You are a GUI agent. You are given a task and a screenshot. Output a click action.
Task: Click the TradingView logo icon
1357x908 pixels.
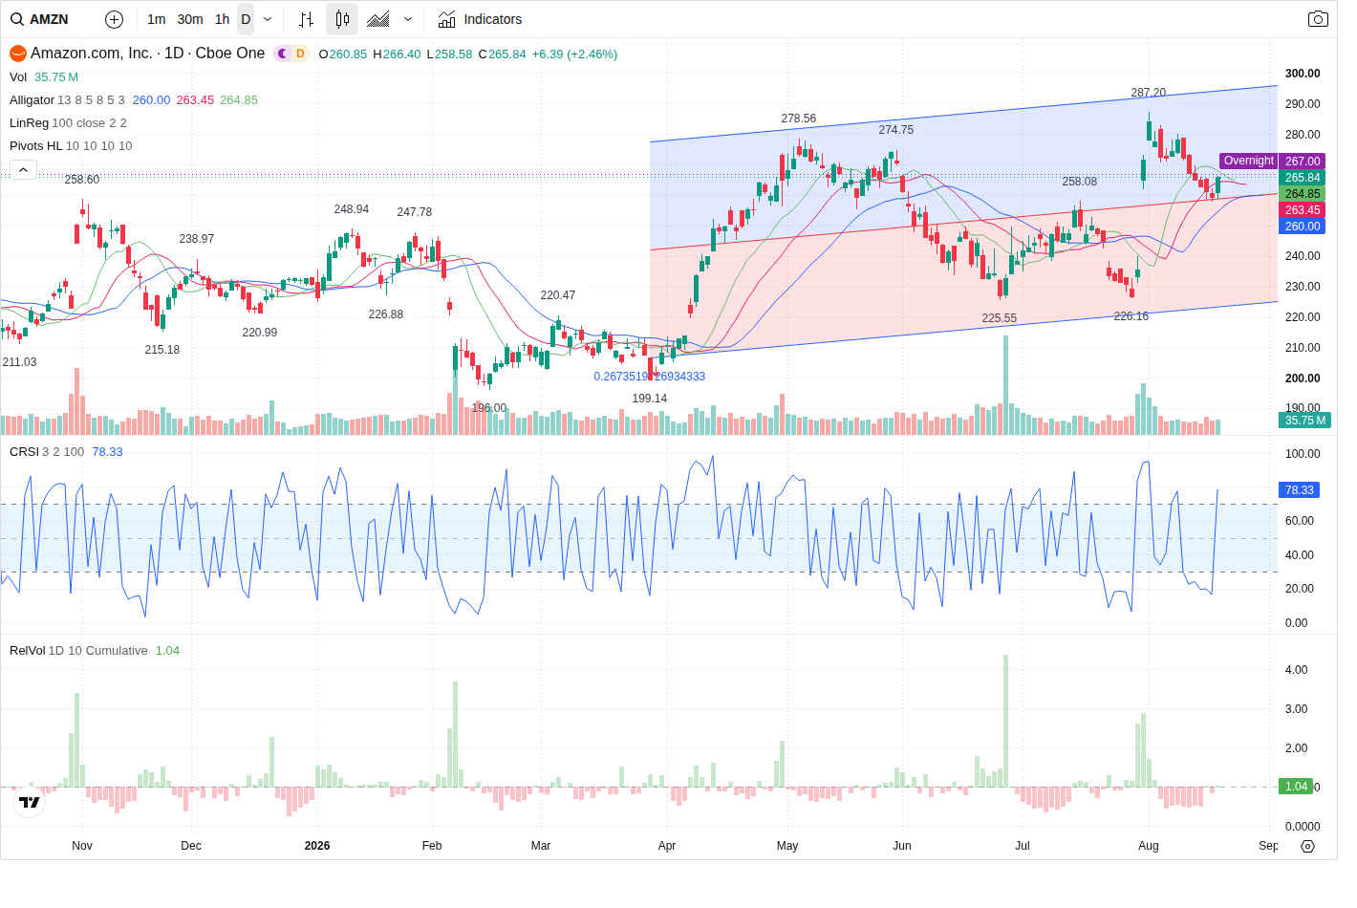click(30, 802)
